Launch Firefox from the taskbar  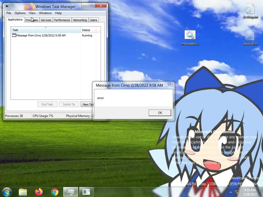39,192
